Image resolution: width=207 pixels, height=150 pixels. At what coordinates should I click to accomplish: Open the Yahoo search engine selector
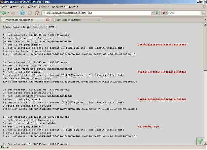tap(165, 13)
